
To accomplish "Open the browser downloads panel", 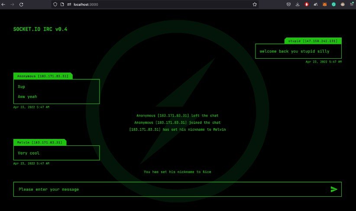I will tap(298, 4).
